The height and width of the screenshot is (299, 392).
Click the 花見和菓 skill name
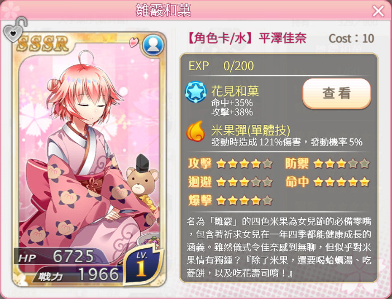pos(235,91)
